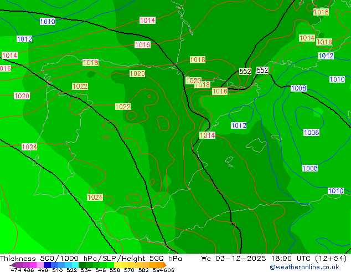Click the blue 1008 label on the black contour
The image size is (351, 272).
298,88
